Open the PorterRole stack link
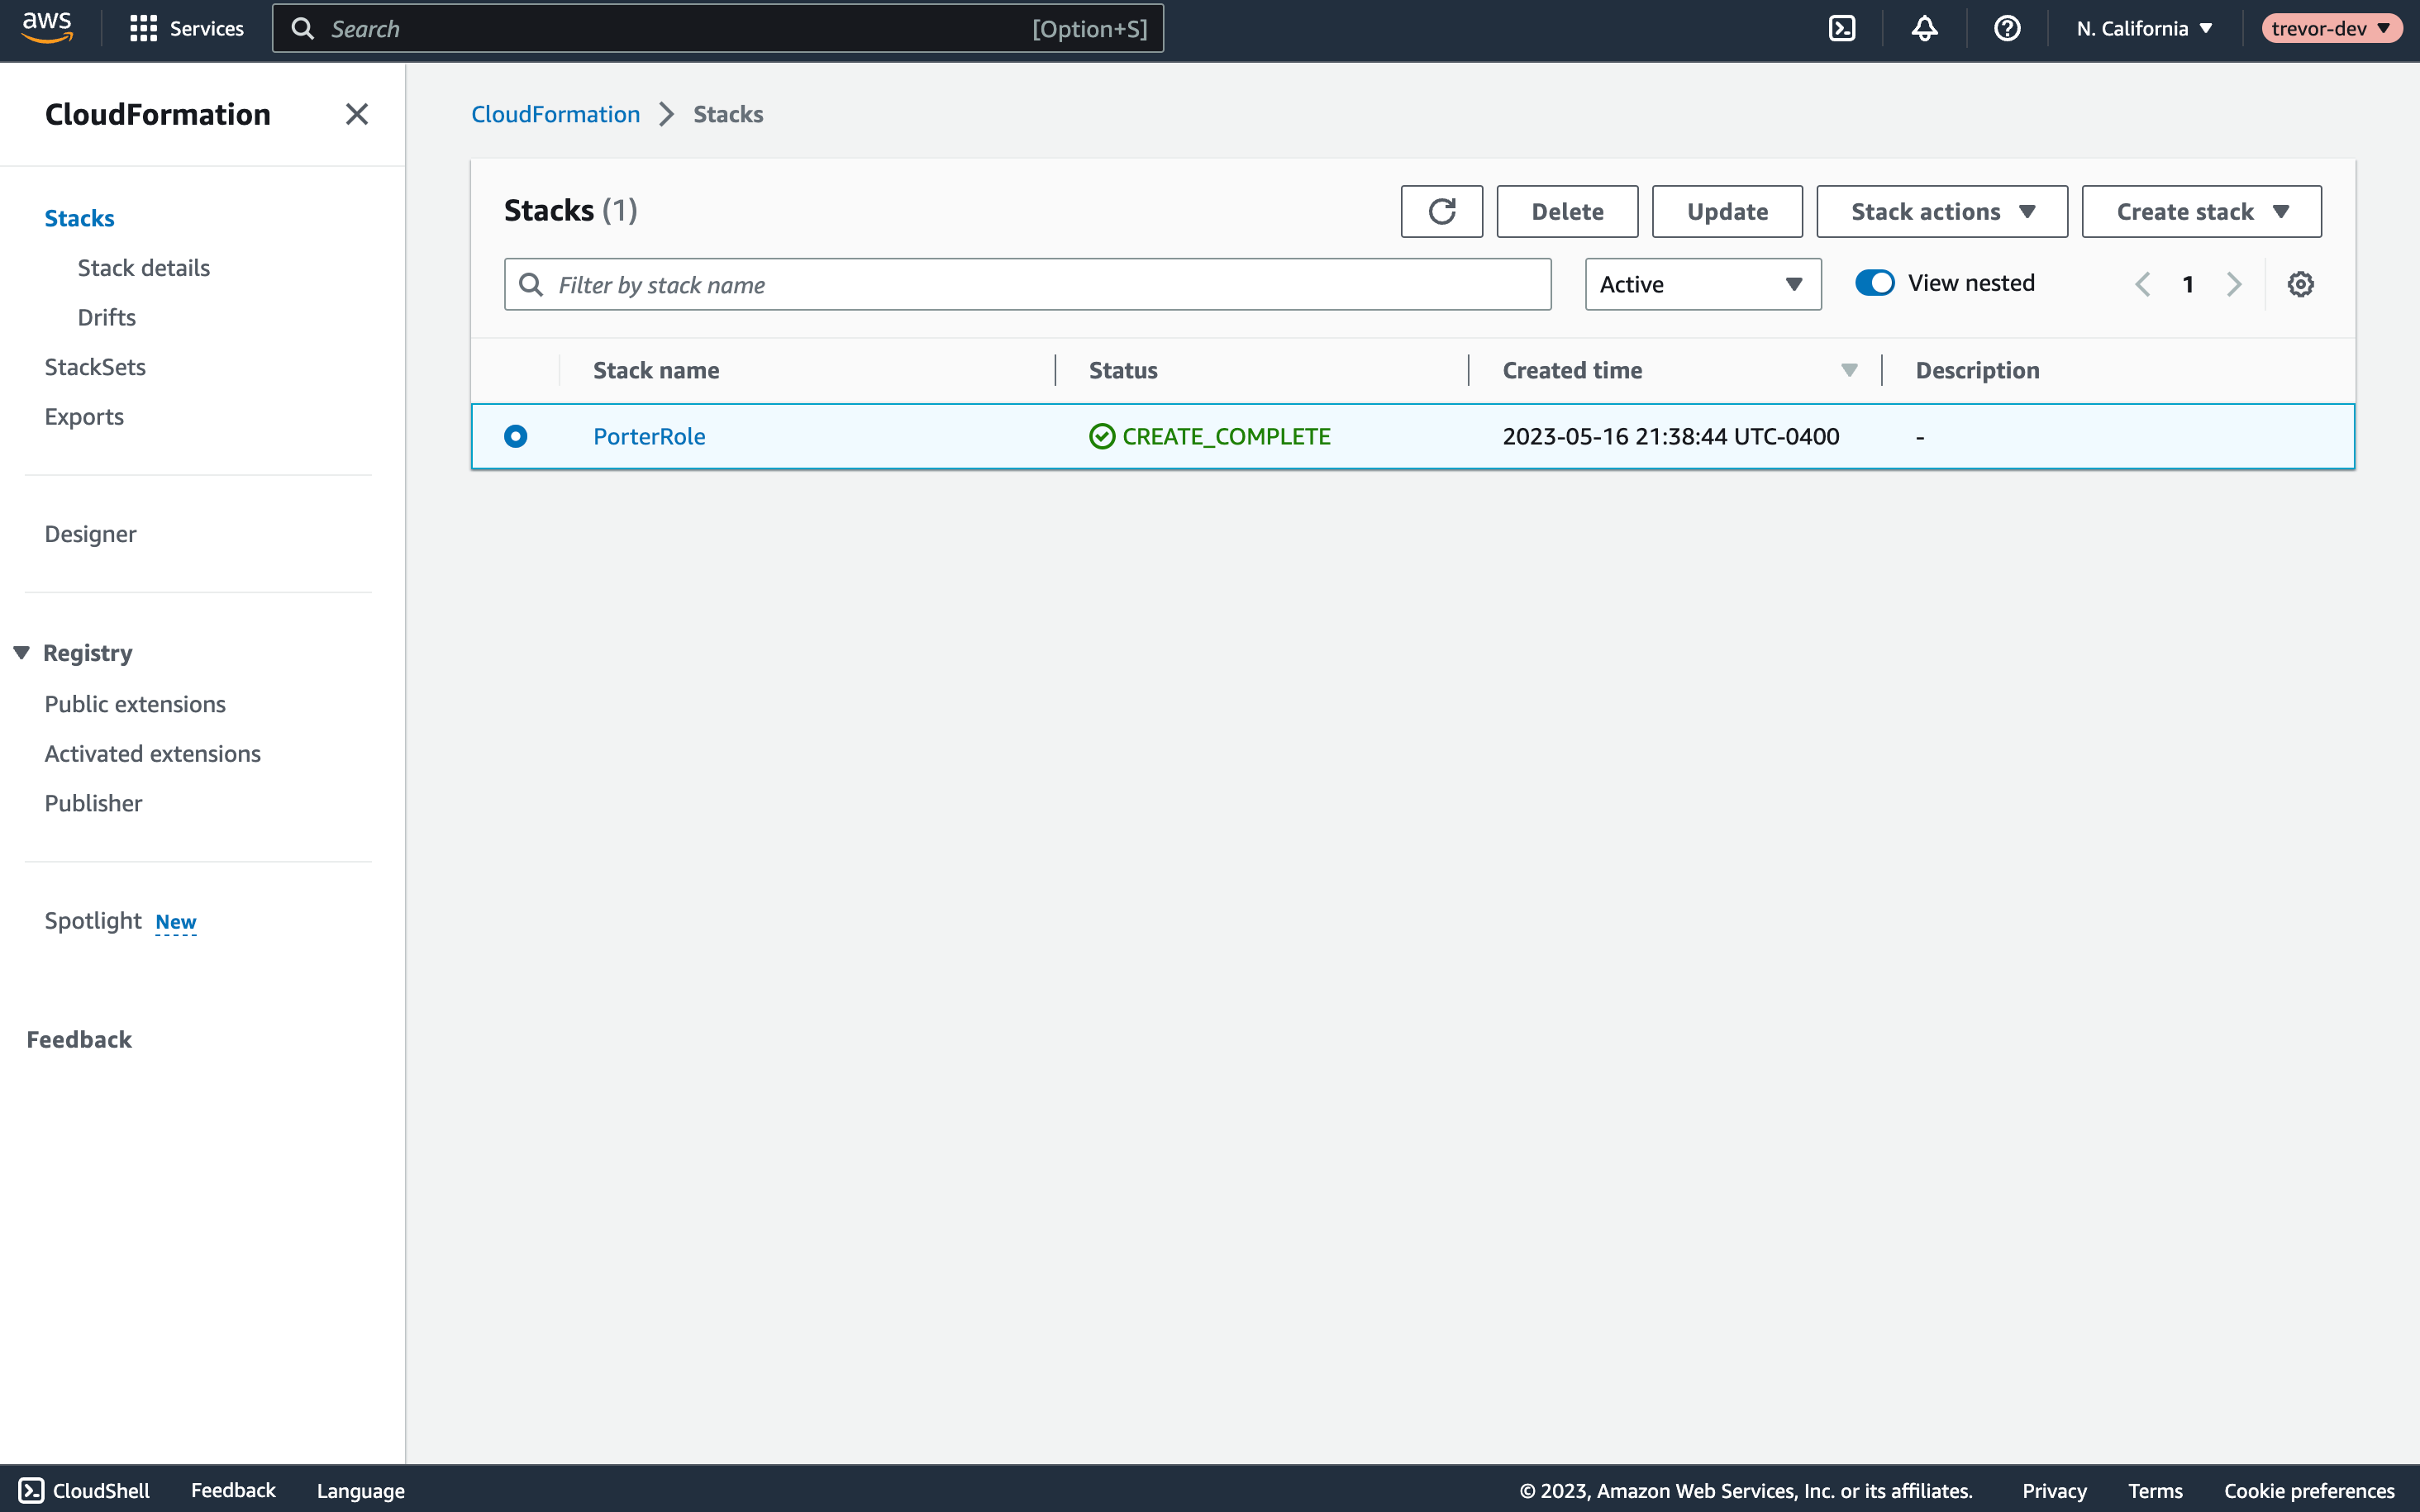The image size is (2420, 1512). [649, 436]
